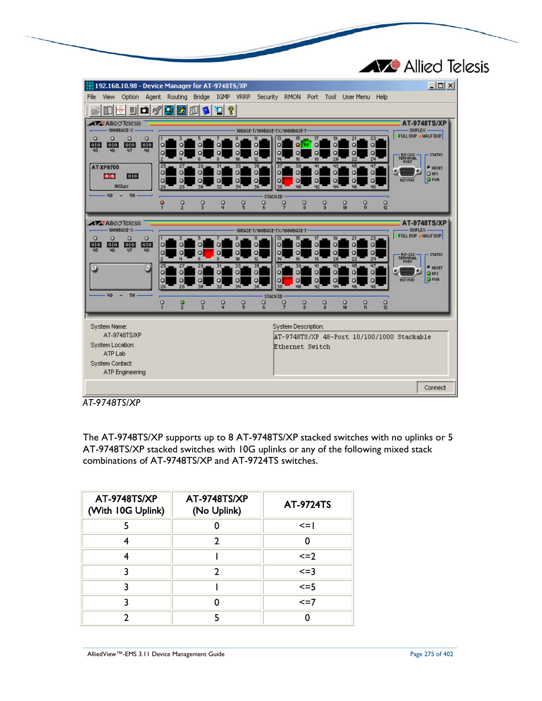Click the red crosshair graph toolbar icon
The height and width of the screenshot is (701, 542).
click(120, 110)
